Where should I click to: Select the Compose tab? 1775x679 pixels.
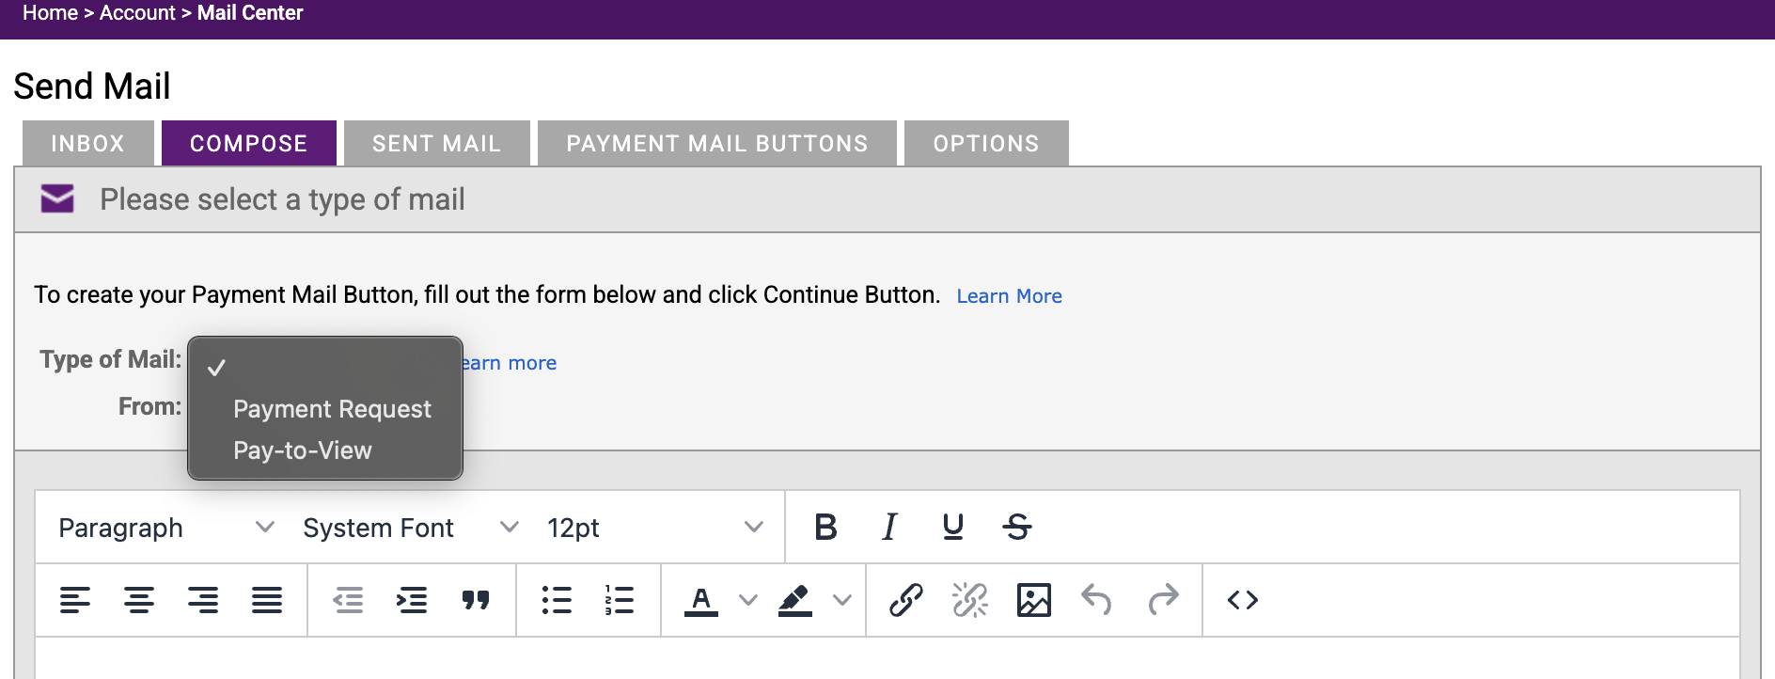(248, 143)
